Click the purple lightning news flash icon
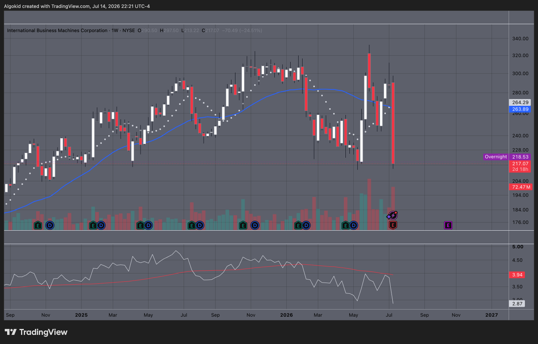The image size is (538, 344). point(393,216)
